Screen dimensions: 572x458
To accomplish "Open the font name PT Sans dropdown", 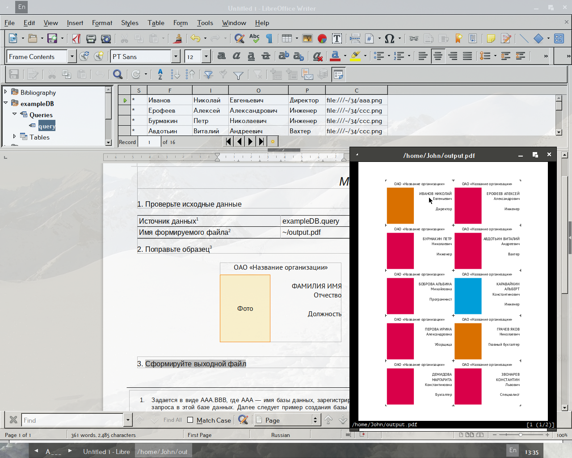I will point(176,56).
